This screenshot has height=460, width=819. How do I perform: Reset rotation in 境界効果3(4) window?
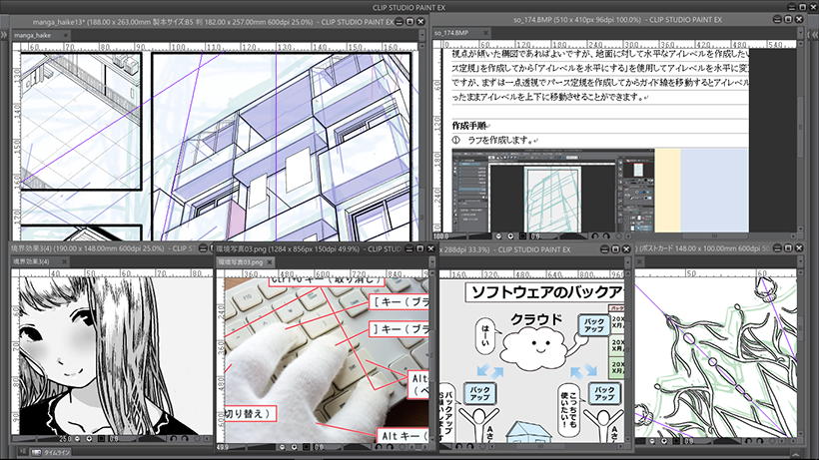point(197,439)
